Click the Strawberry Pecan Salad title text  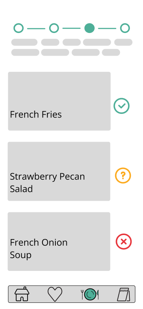(47, 183)
